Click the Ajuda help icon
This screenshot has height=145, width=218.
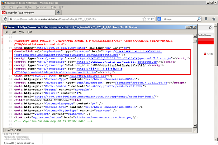coord(205,54)
